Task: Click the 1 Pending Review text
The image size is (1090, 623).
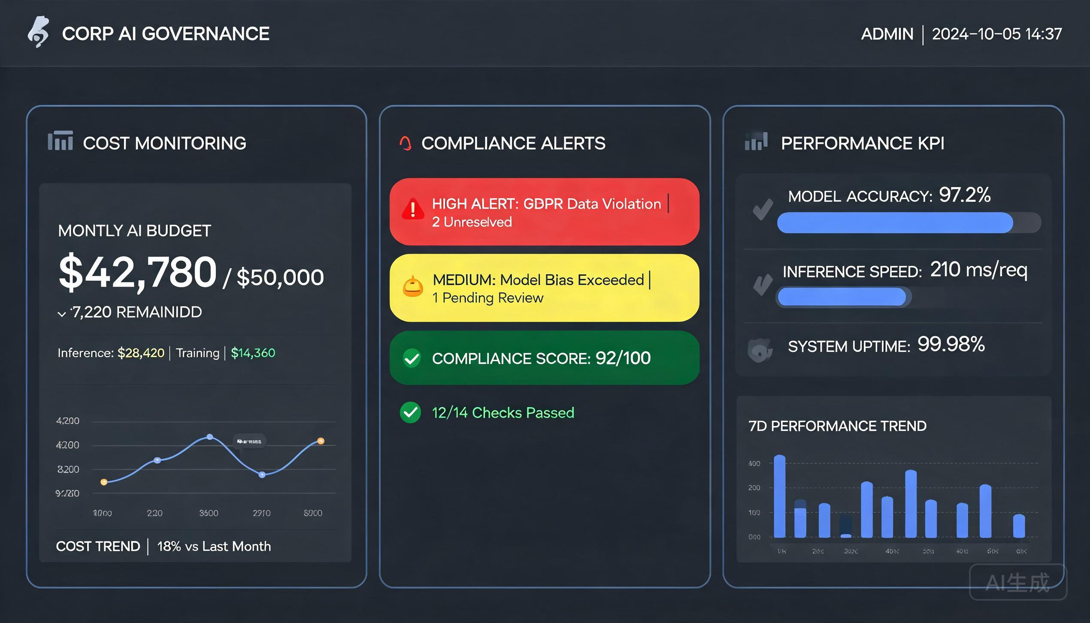Action: pyautogui.click(x=488, y=298)
